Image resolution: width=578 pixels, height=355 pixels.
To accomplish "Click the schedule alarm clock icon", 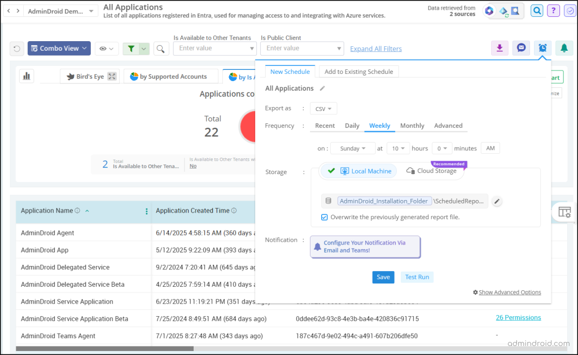I will [x=542, y=48].
